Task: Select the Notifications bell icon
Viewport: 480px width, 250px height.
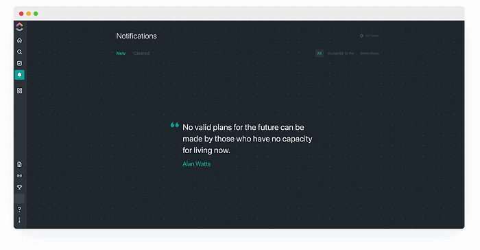Action: (x=19, y=75)
